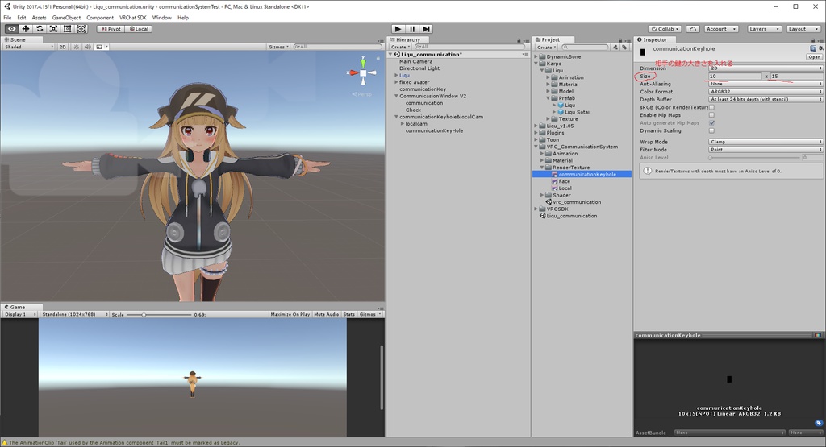Screen dimensions: 826x447
Task: Open the Dimension dropdown
Action: pyautogui.click(x=766, y=68)
